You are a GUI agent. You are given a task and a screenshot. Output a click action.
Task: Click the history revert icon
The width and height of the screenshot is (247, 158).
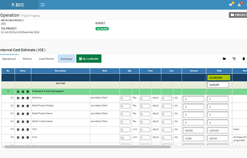click(234, 59)
